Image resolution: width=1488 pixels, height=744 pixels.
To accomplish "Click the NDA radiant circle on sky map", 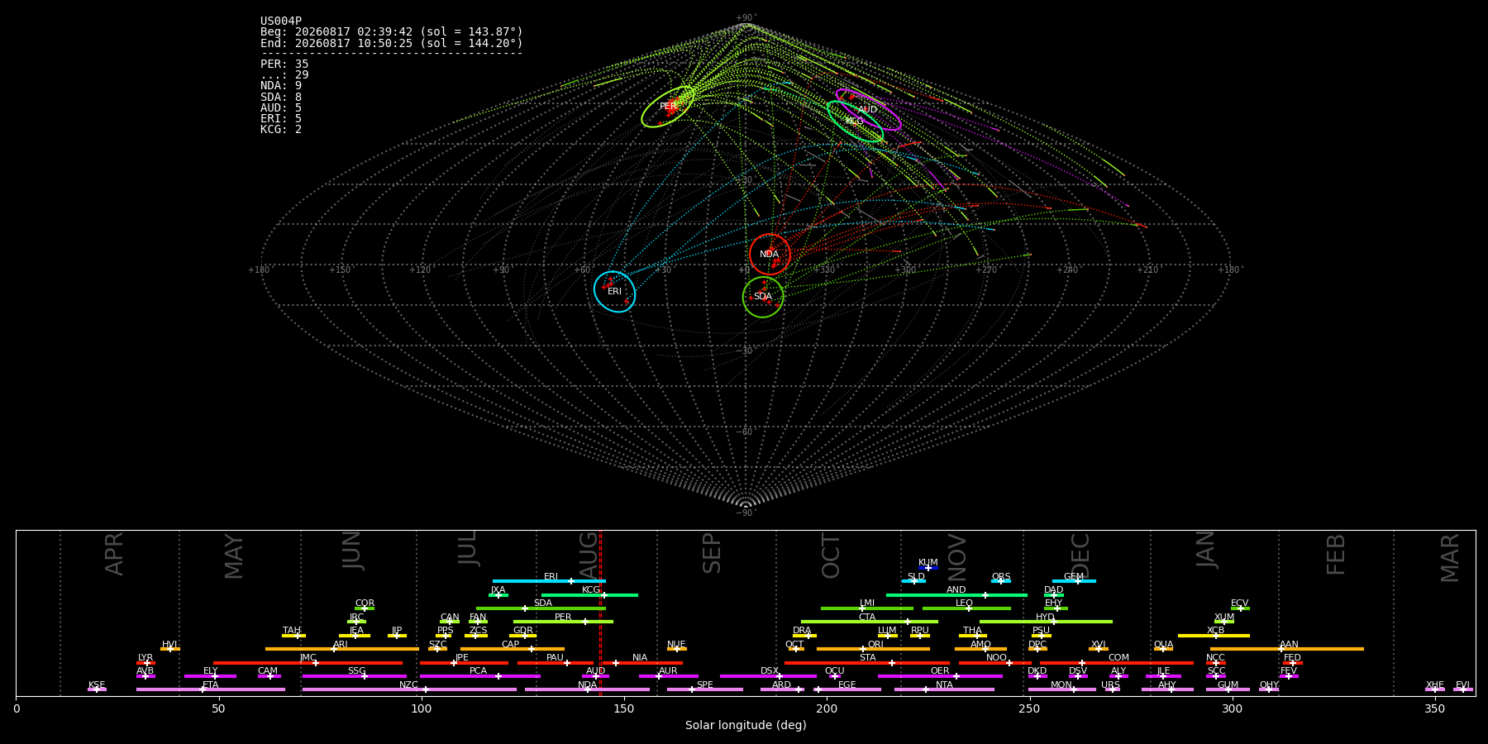I will click(x=770, y=255).
